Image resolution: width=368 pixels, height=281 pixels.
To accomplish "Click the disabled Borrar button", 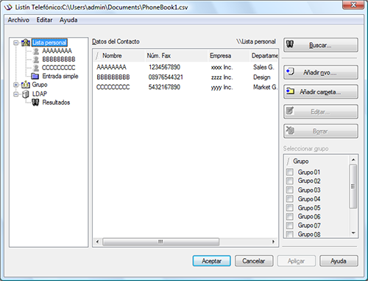I will point(321,131).
